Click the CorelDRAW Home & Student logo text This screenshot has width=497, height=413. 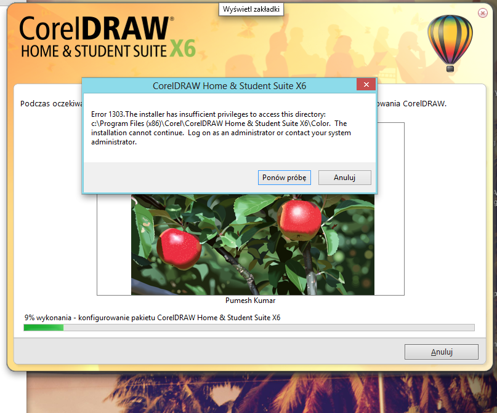(x=95, y=37)
